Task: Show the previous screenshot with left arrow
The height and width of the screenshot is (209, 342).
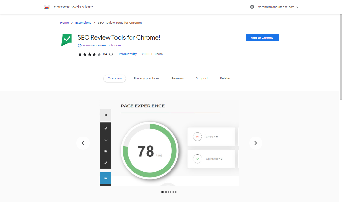Action: point(83,143)
